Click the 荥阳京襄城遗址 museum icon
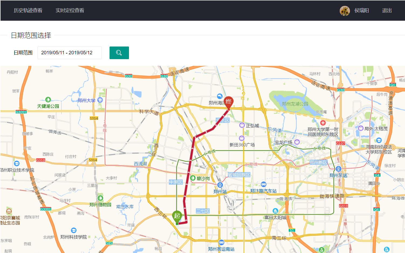The image size is (405, 253). click(x=9, y=211)
